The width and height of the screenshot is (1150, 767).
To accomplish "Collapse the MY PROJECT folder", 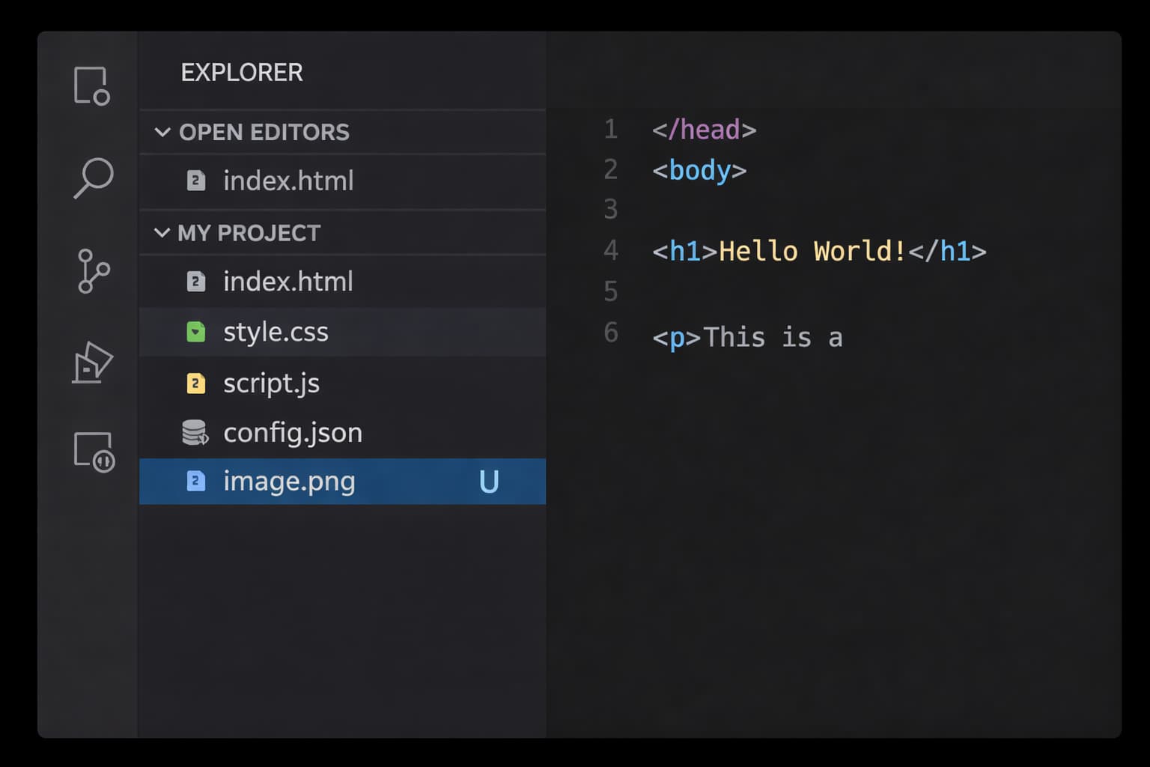I will [163, 233].
